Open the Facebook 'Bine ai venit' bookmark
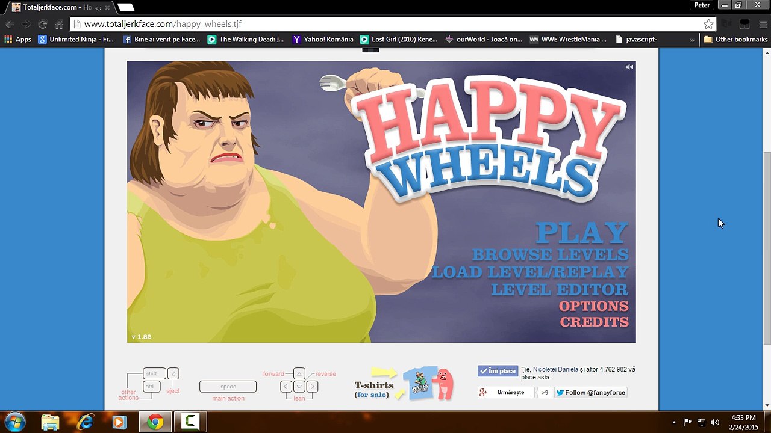771x433 pixels. point(161,40)
